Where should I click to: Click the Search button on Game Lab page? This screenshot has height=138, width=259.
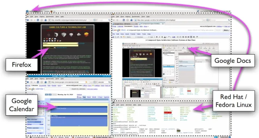pyautogui.click(x=48, y=48)
